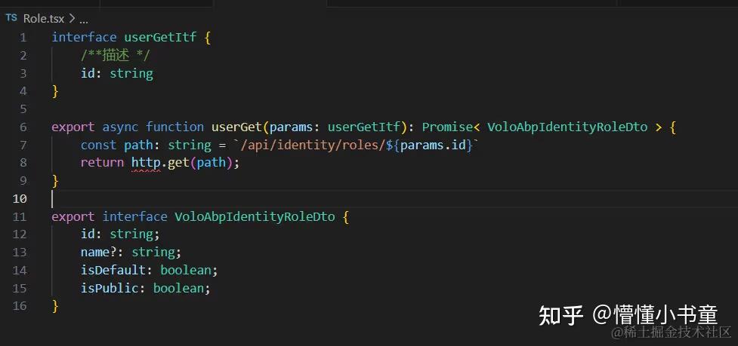Click the yellow closing brace on line 16

(56, 306)
